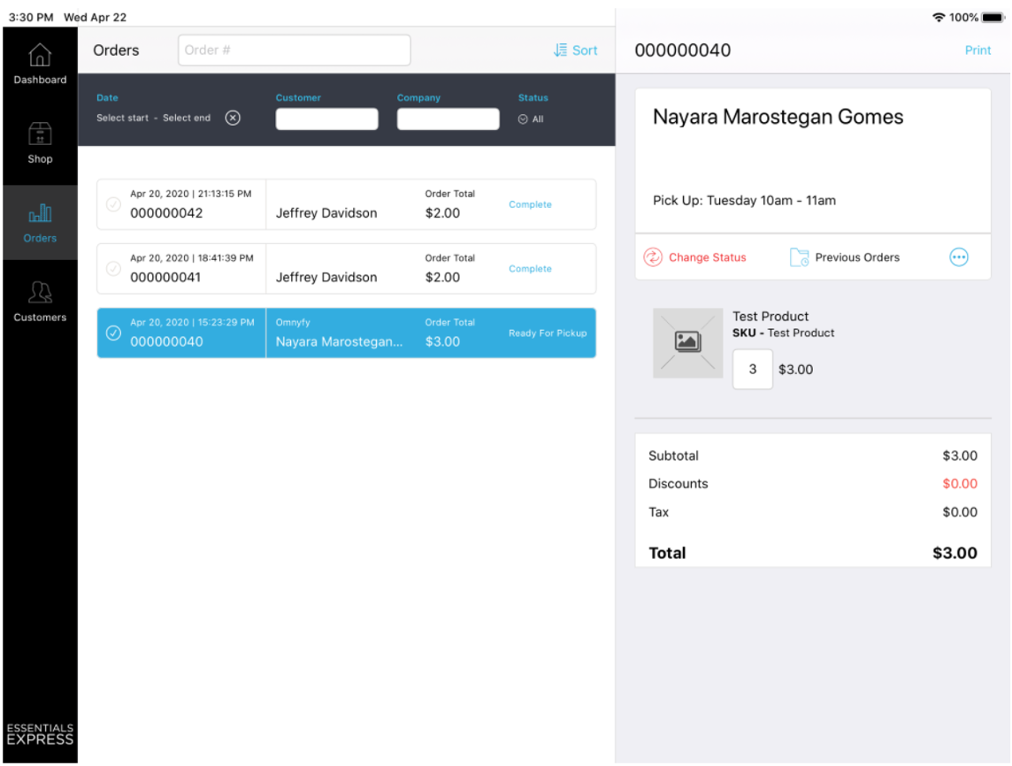Viewport: 1012px width, 766px height.
Task: Click the Omnyfy company label
Action: tap(293, 323)
